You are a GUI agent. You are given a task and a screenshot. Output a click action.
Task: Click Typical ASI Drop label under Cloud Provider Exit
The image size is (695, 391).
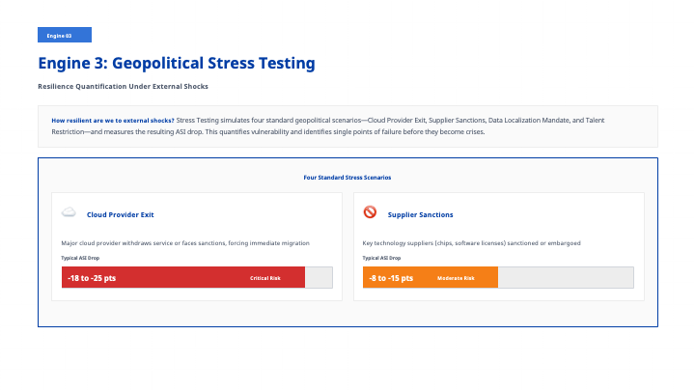(x=80, y=258)
